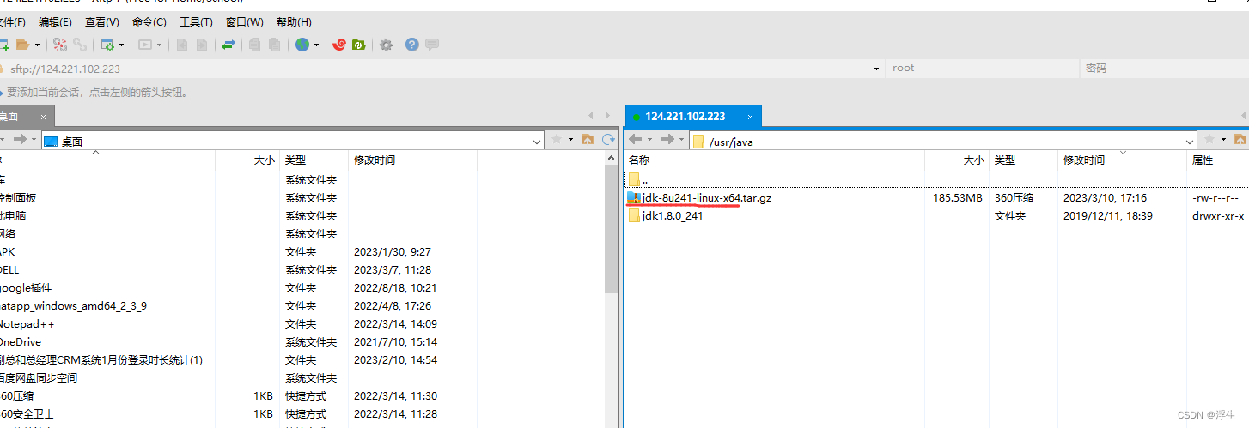Sort remote files by 名称 column
Viewport: 1249px width, 428px height.
[774, 160]
